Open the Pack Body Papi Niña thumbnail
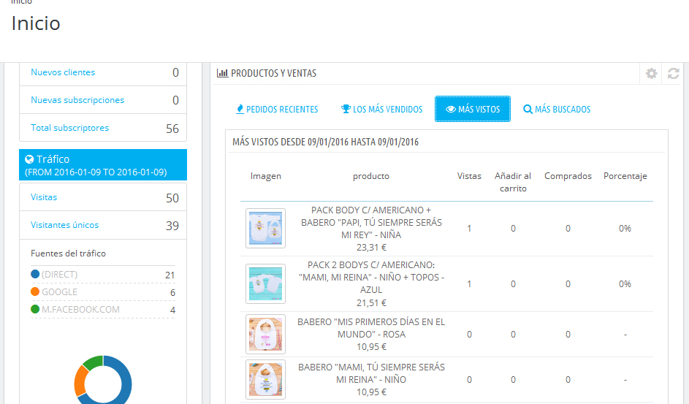This screenshot has width=689, height=404. [x=265, y=229]
